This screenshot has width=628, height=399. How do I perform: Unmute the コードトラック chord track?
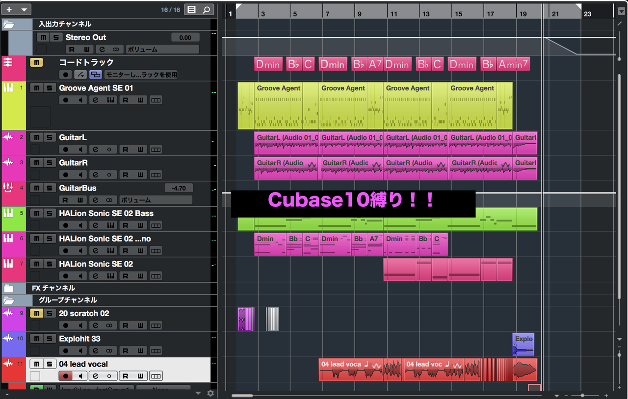(x=37, y=62)
